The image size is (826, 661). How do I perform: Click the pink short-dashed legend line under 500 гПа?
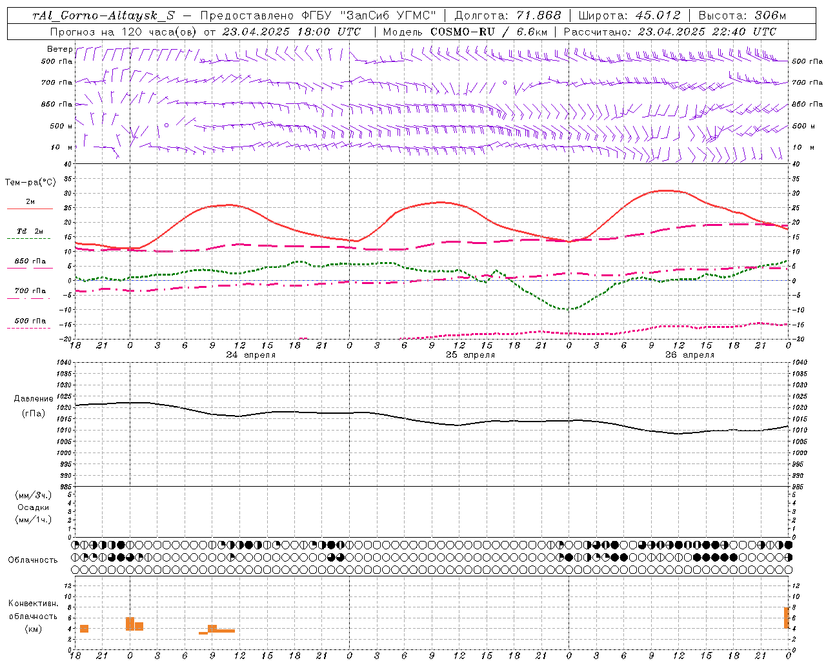click(x=28, y=328)
